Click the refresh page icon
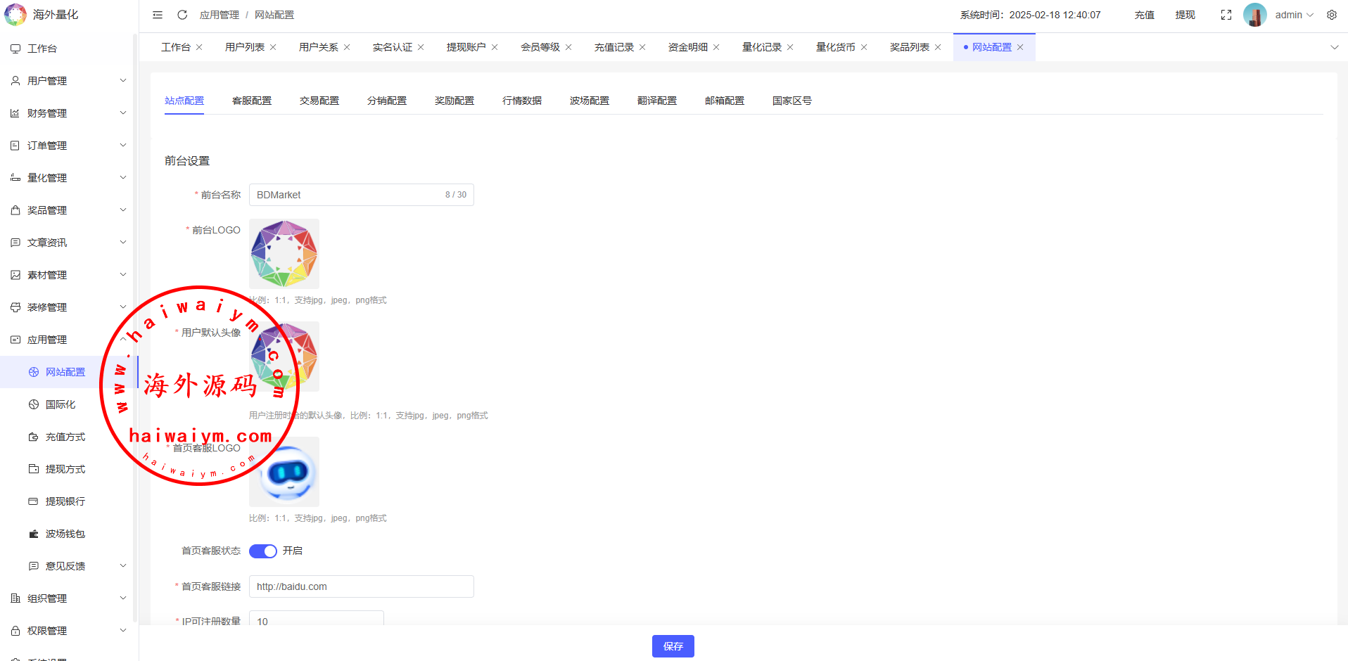 pos(182,15)
